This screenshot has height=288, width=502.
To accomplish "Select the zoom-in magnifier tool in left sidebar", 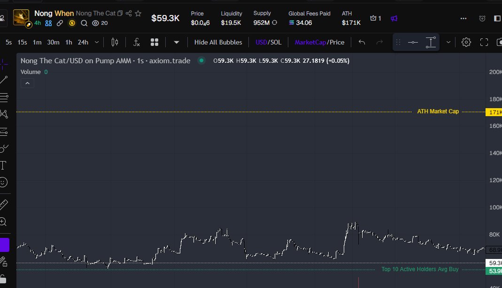I will (3, 222).
